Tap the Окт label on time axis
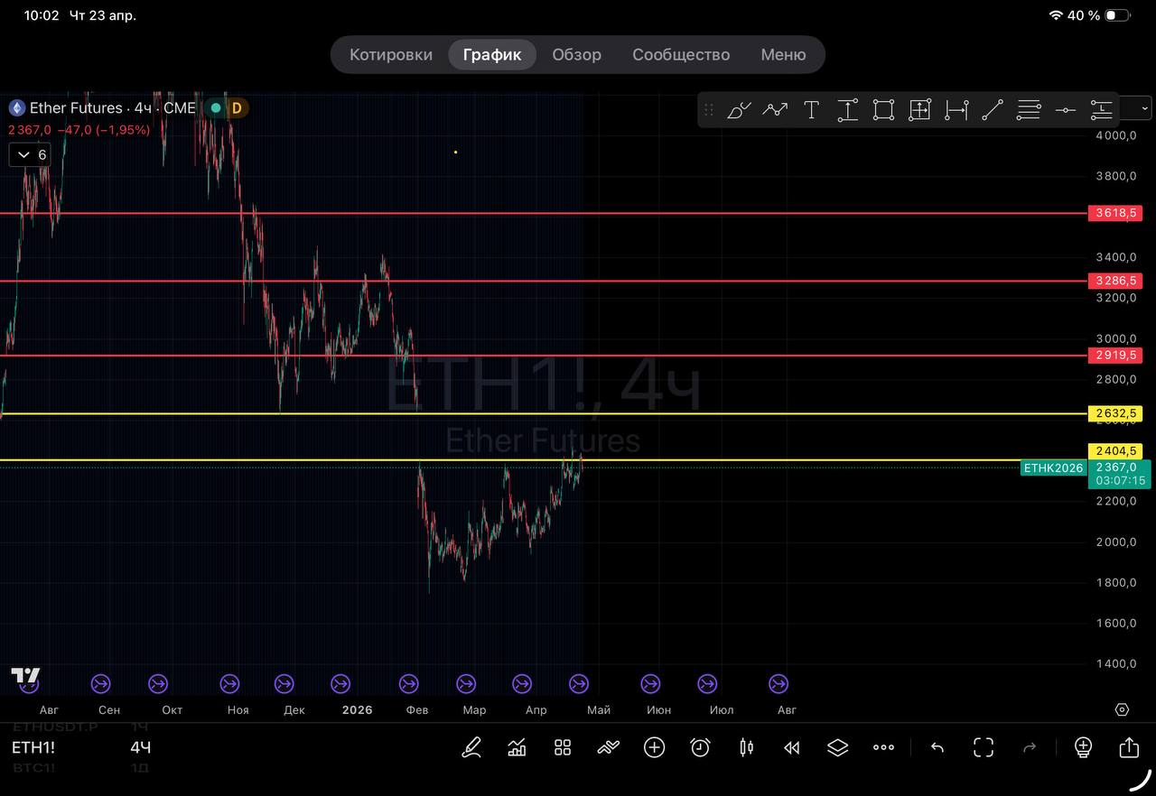This screenshot has width=1156, height=796. coord(172,710)
